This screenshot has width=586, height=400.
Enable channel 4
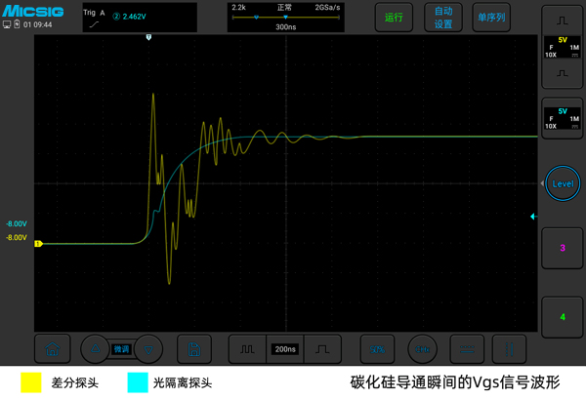[x=562, y=317]
